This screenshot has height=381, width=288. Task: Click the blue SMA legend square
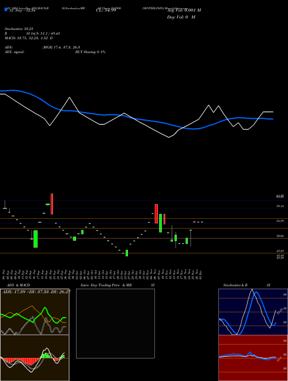6,10
